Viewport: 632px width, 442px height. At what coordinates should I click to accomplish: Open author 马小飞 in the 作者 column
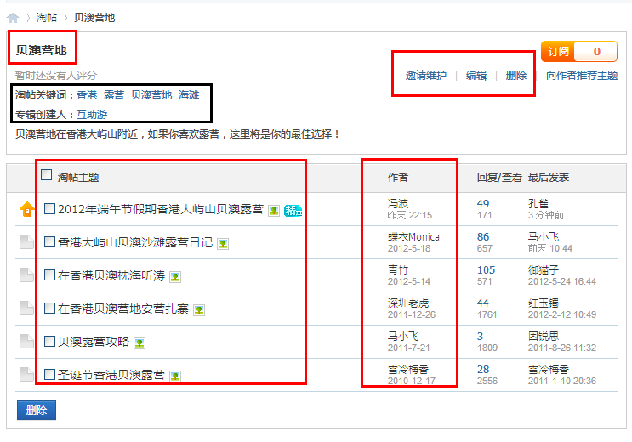pyautogui.click(x=403, y=336)
